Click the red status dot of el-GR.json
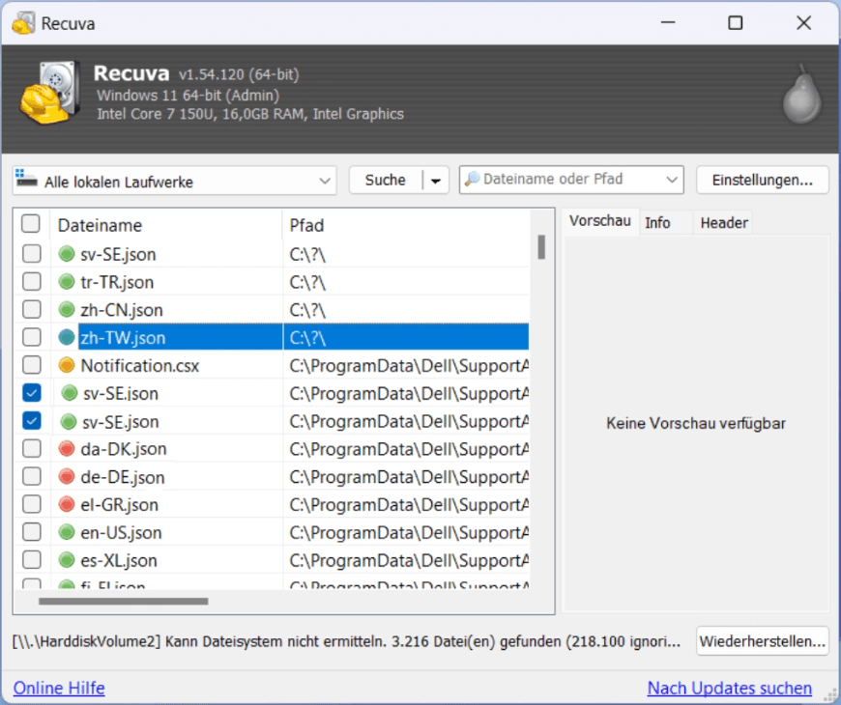Screen dimensions: 841x705 pyautogui.click(x=67, y=504)
